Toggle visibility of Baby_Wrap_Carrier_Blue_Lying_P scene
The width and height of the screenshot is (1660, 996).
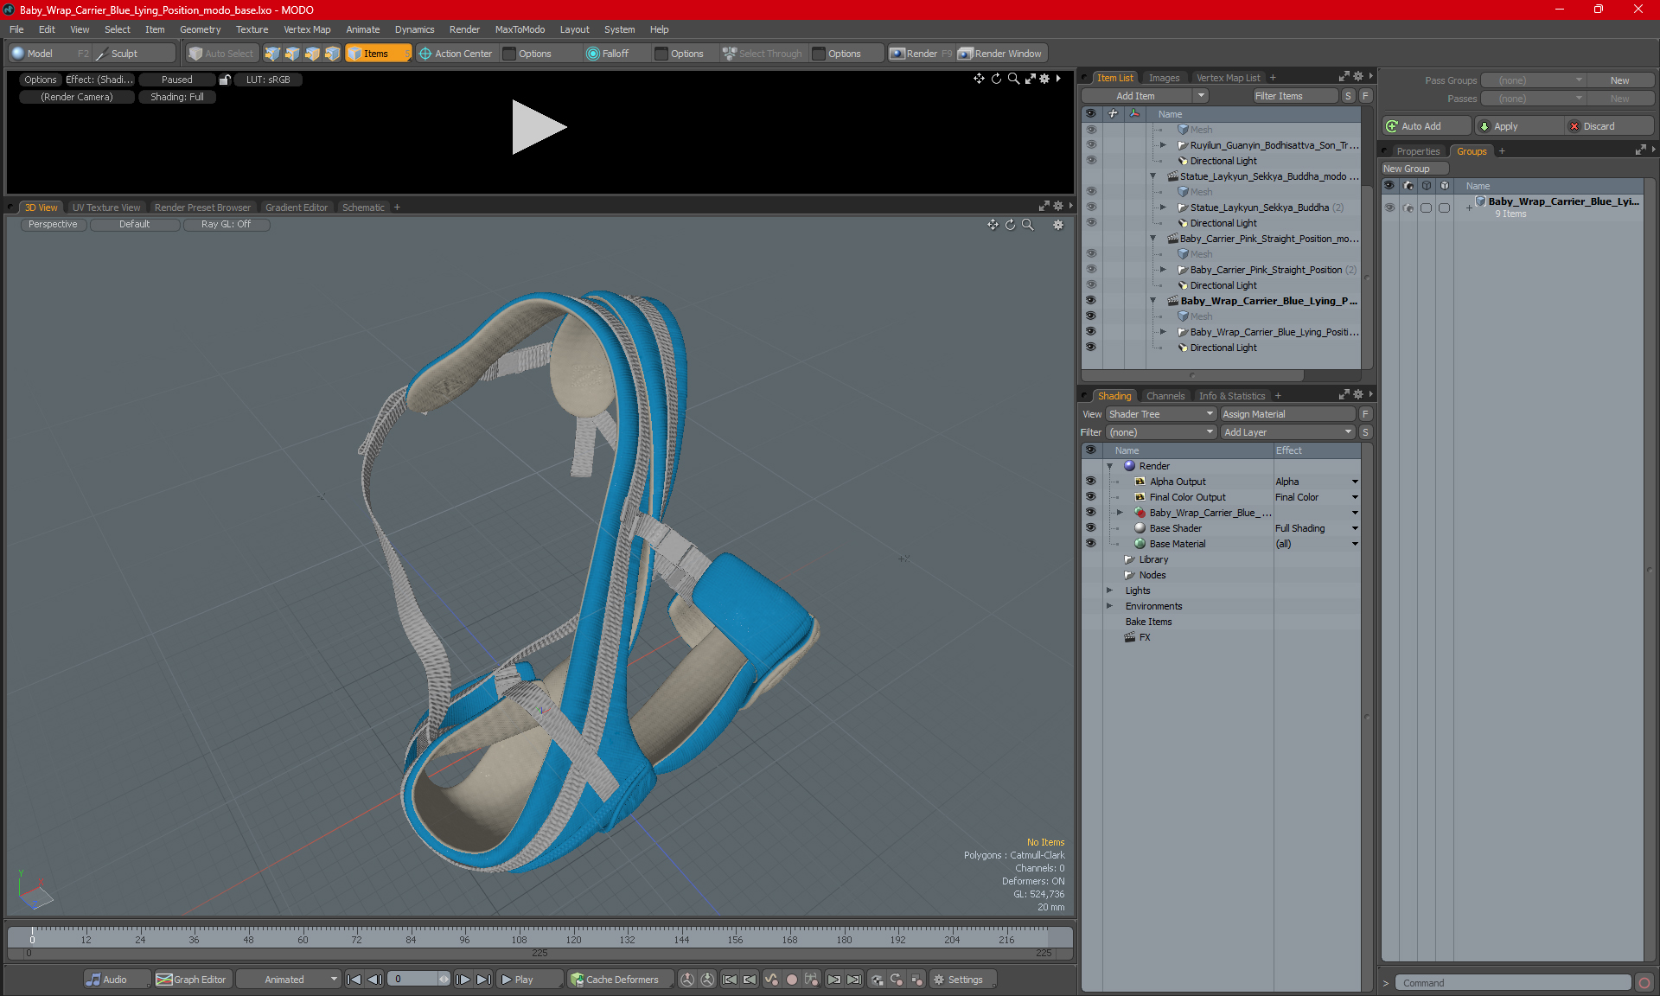tap(1090, 301)
